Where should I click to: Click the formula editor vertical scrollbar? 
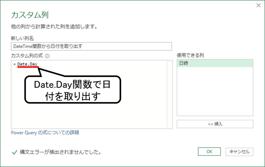170,94
